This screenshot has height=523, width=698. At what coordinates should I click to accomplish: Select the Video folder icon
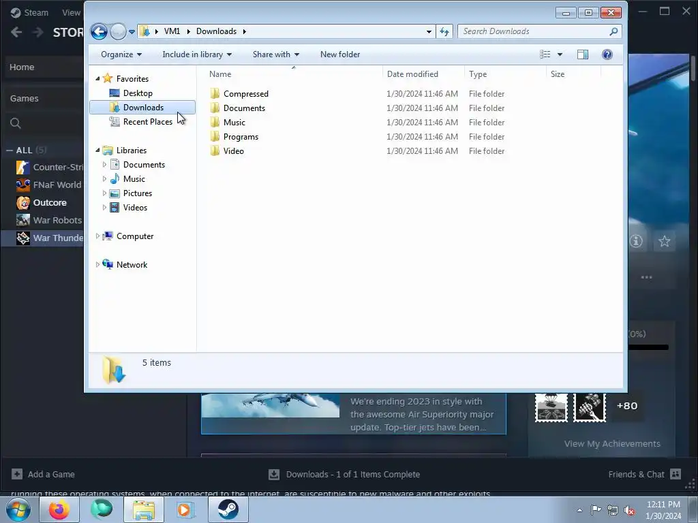[x=215, y=150]
